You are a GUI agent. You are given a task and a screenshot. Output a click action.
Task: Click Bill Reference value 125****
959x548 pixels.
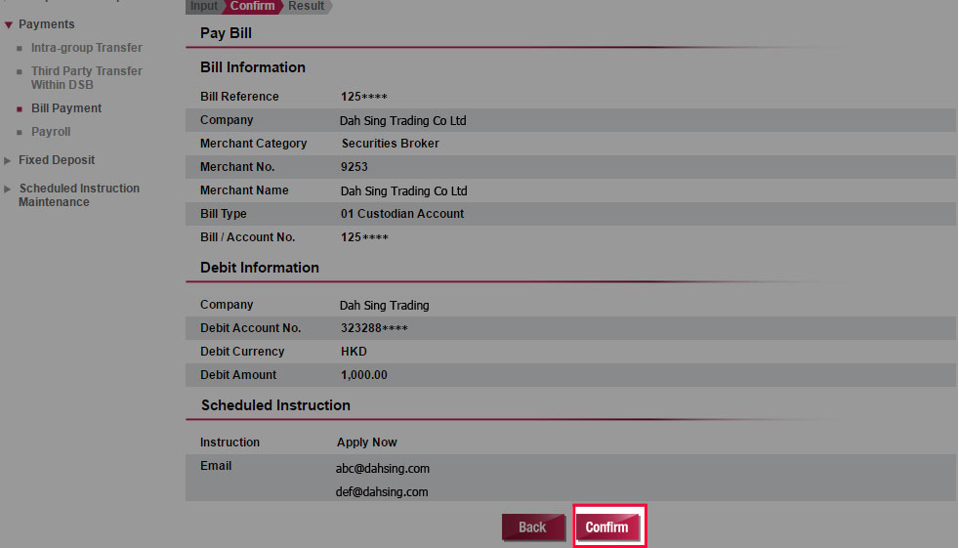pyautogui.click(x=364, y=97)
